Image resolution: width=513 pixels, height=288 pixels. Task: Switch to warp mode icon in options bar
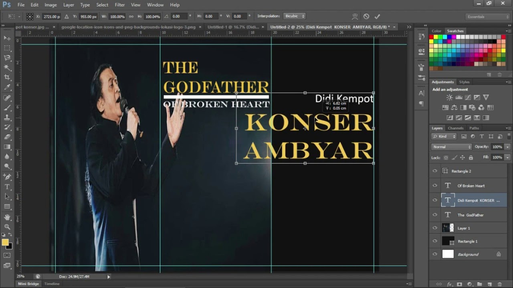tap(355, 16)
